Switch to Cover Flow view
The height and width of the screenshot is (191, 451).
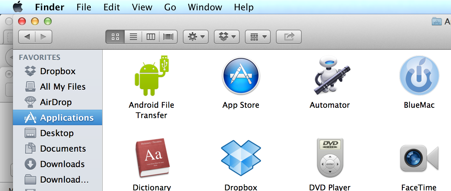pos(168,37)
